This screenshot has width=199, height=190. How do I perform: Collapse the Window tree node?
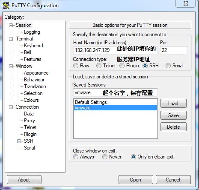11,66
